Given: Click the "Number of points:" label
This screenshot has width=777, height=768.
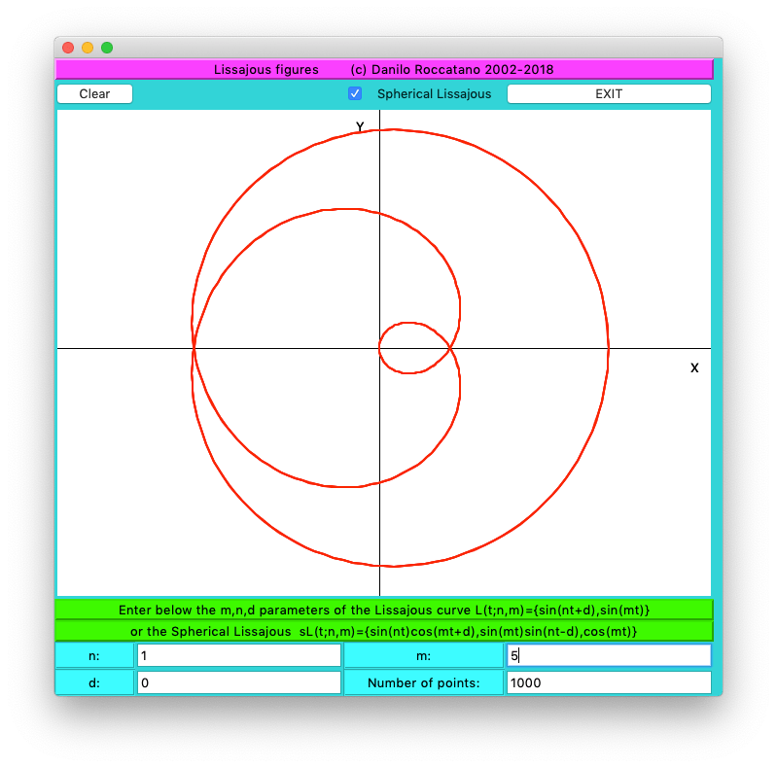Looking at the screenshot, I should click(x=423, y=682).
